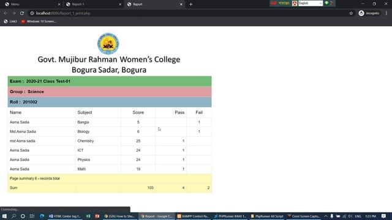Click the Physics subject cell
This screenshot has width=392, height=220.
pos(83,159)
